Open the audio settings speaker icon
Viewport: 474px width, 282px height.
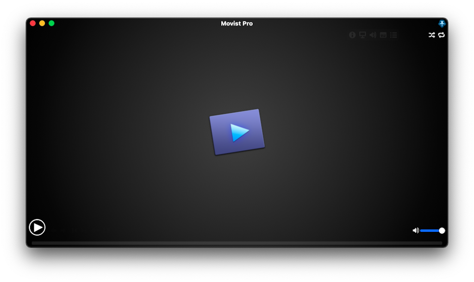373,35
